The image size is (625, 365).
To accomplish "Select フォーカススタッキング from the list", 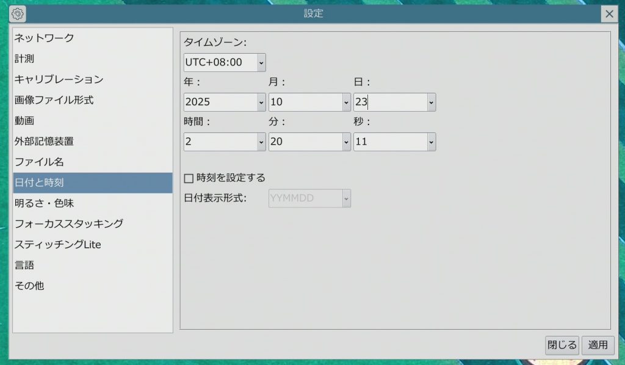I will (68, 224).
